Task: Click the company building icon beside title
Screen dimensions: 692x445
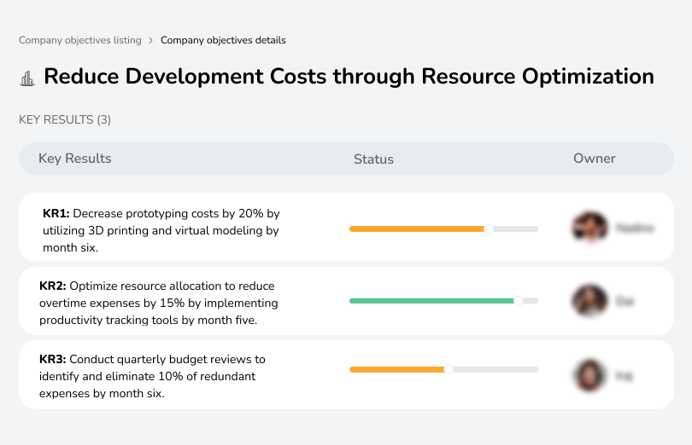Action: coord(27,78)
